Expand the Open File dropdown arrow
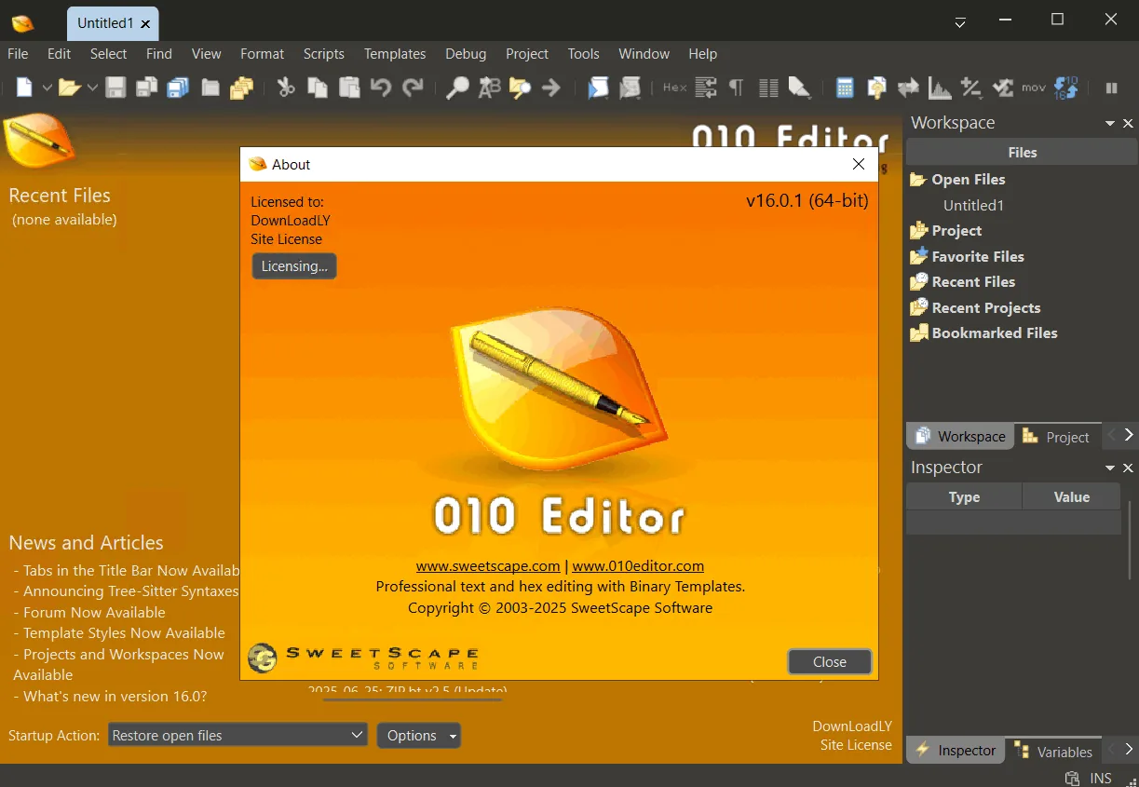This screenshot has height=787, width=1139. tap(92, 88)
